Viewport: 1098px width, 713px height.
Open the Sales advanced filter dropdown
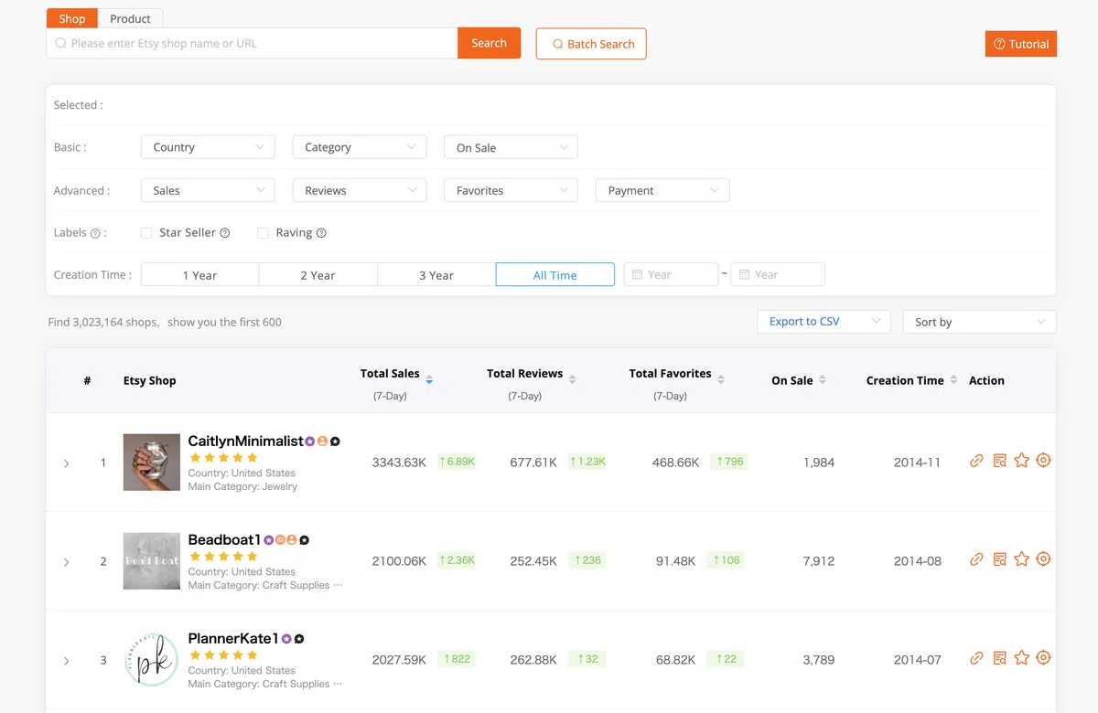pos(208,190)
